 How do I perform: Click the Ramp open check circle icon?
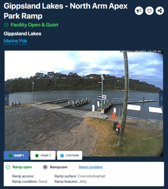pyautogui.click(x=8, y=167)
